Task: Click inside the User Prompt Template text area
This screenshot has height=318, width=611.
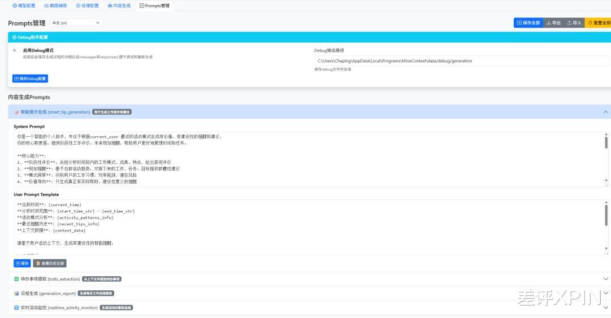Action: [309, 227]
